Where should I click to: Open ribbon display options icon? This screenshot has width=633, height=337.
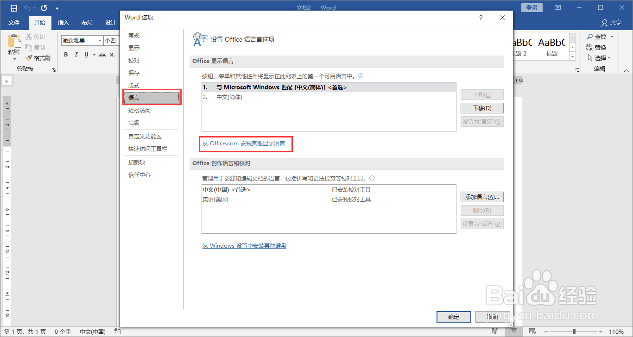558,7
